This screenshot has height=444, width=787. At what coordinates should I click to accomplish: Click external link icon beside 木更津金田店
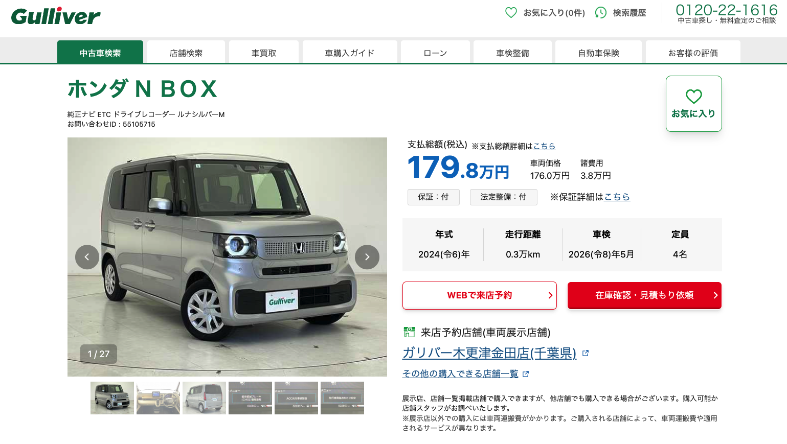click(x=586, y=353)
